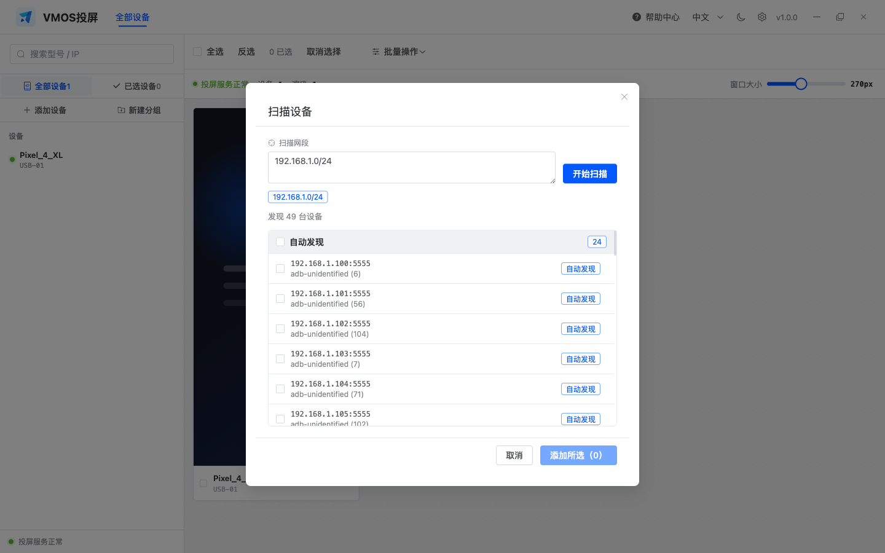Expand the 批量操作 dropdown arrow

pyautogui.click(x=422, y=52)
